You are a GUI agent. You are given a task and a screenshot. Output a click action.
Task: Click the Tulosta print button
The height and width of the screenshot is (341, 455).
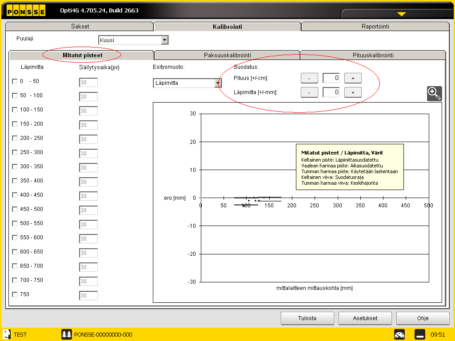tap(307, 318)
